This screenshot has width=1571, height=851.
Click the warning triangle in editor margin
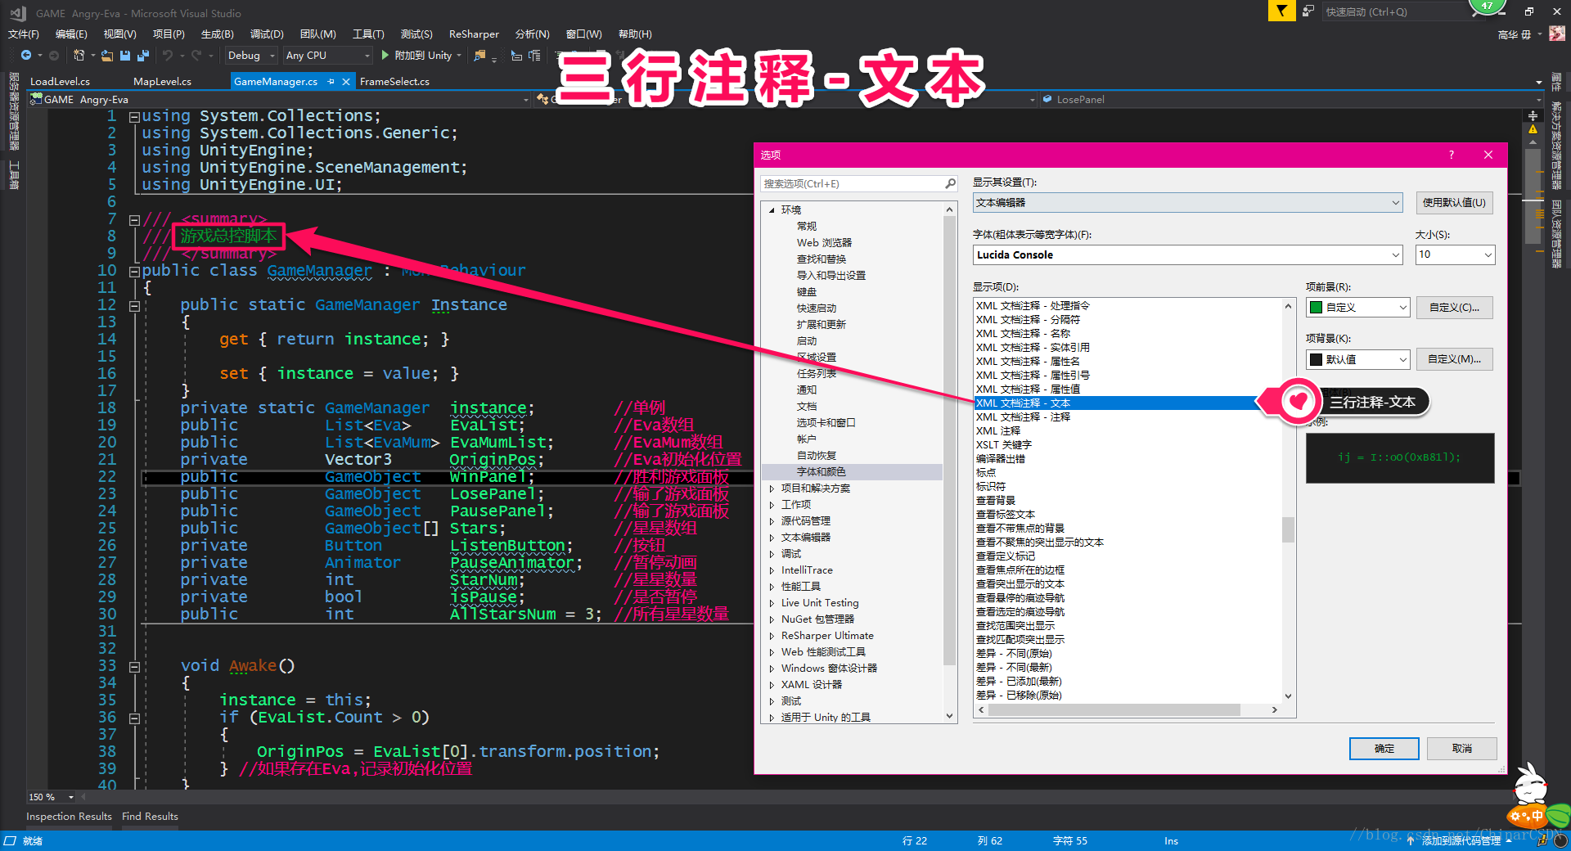tap(1533, 129)
